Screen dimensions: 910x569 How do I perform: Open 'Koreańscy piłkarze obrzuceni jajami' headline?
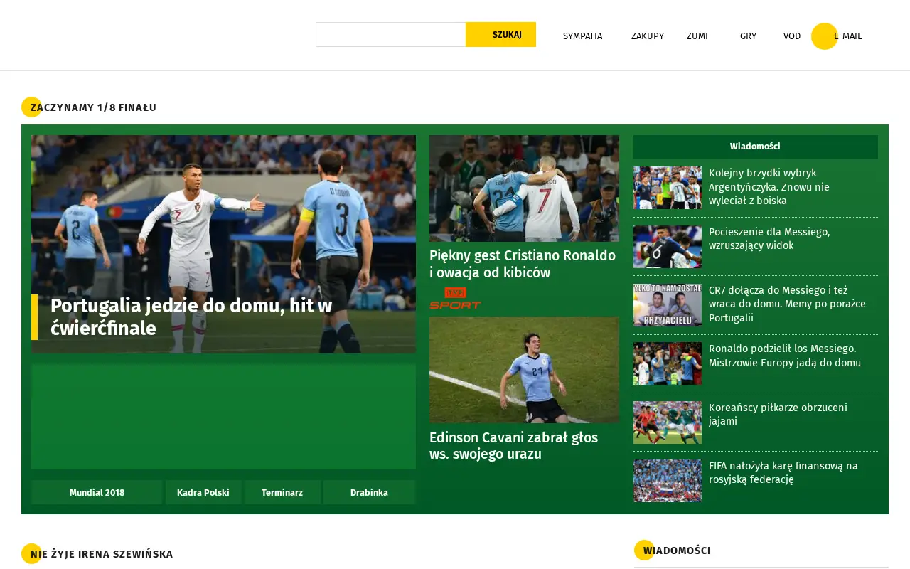click(x=778, y=415)
